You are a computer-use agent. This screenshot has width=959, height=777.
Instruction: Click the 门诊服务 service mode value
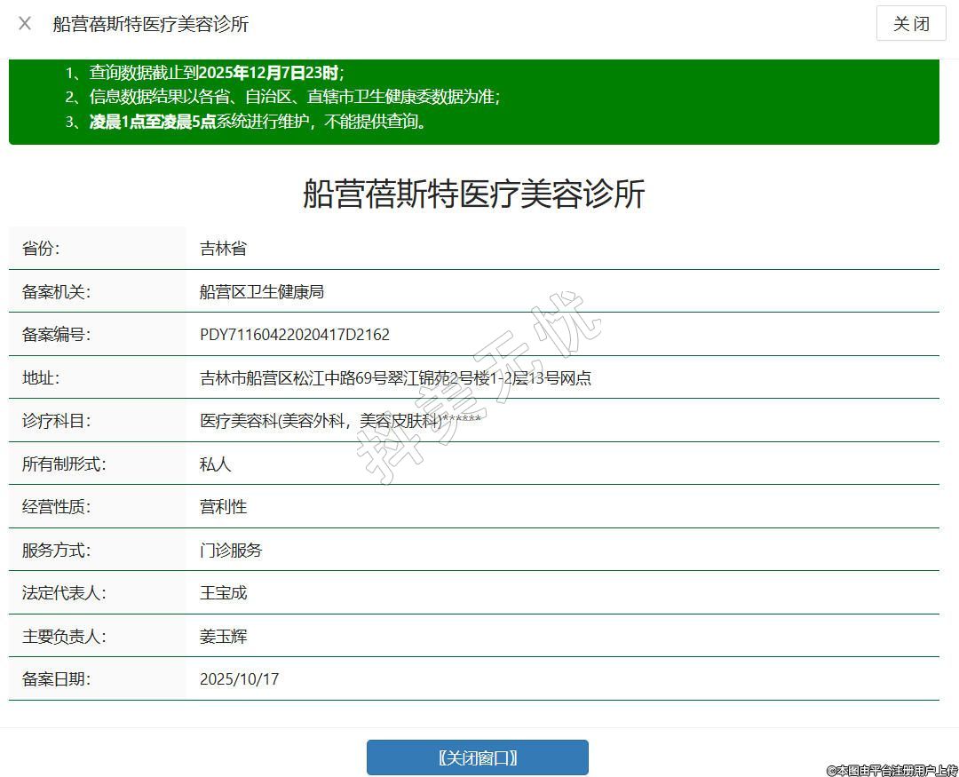(231, 551)
